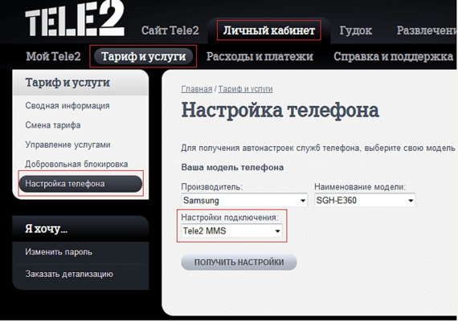Select Тариф и услуги in navigation bar
The height and width of the screenshot is (321, 458).
143,56
